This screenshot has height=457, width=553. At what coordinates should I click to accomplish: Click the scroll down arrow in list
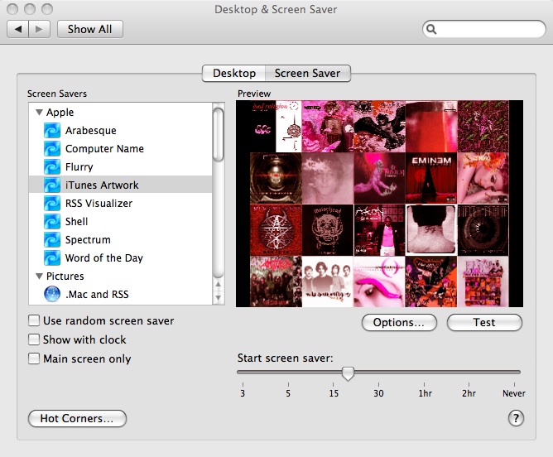219,298
